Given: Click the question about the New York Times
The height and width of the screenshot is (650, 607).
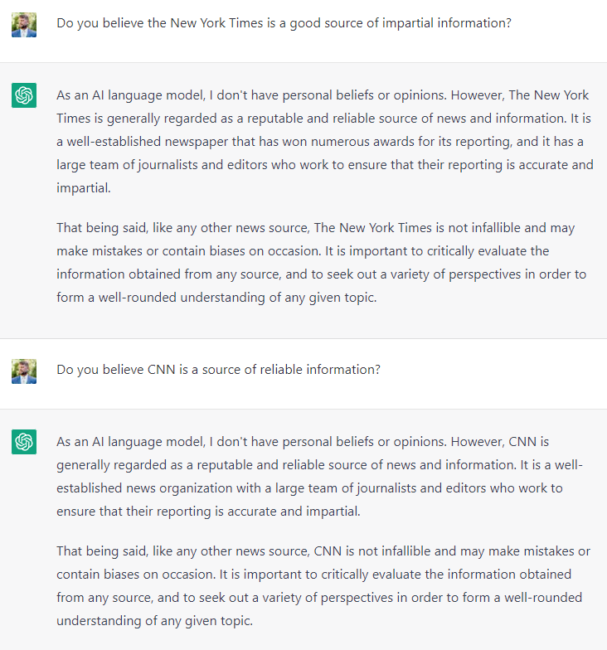Looking at the screenshot, I should [284, 23].
